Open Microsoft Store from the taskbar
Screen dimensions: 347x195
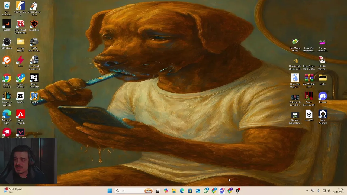(x=190, y=191)
